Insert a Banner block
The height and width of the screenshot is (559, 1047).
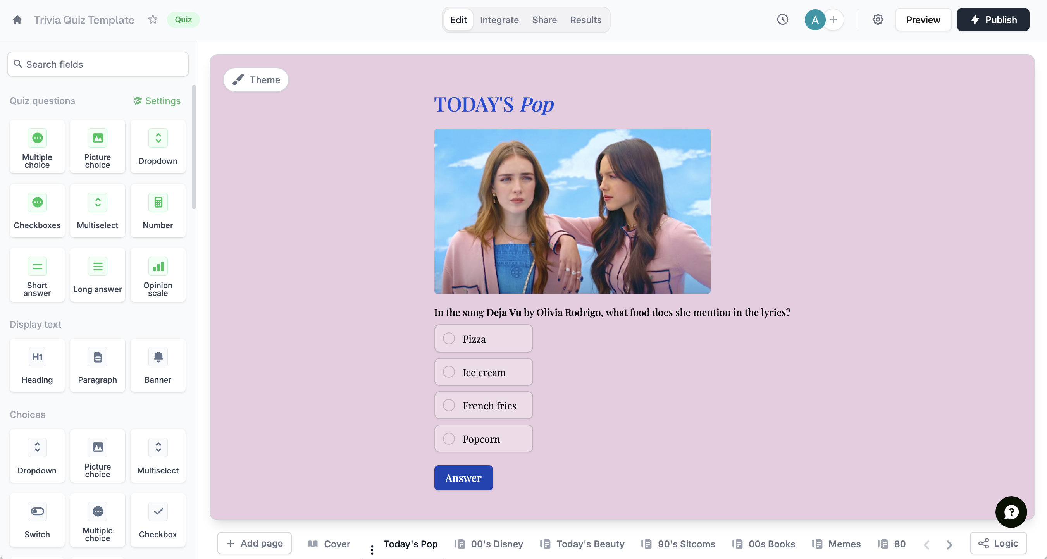click(158, 366)
